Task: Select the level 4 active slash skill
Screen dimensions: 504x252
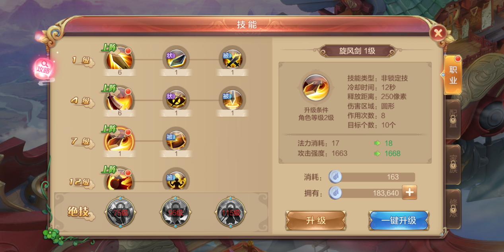Action: click(119, 99)
